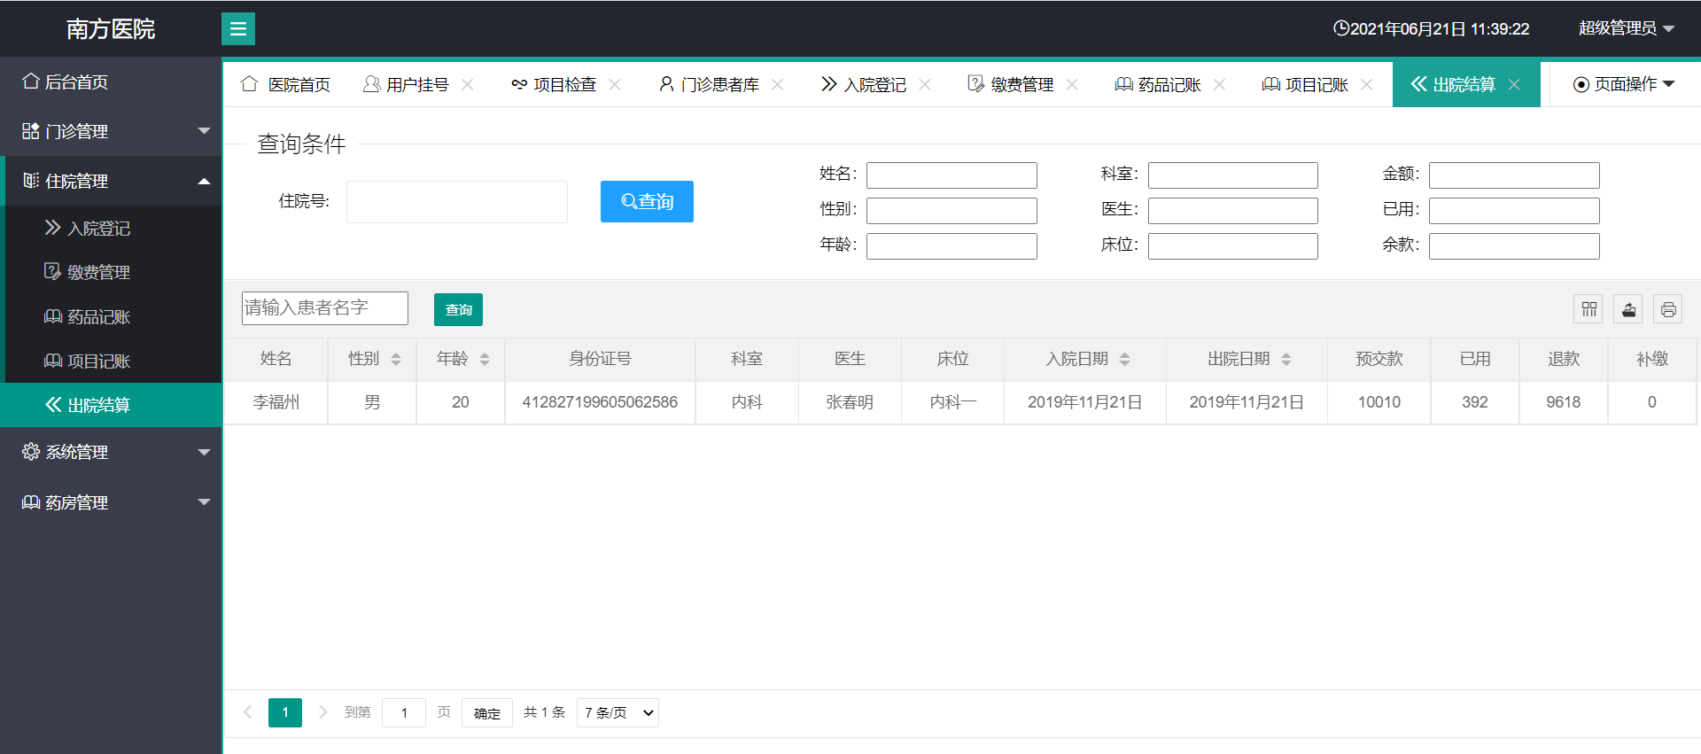Focus the 医生 input field
The image size is (1701, 754).
[x=1233, y=211]
